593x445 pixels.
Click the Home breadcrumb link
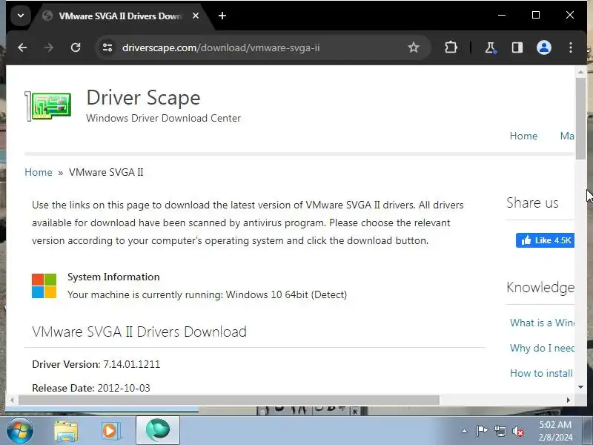pyautogui.click(x=39, y=172)
